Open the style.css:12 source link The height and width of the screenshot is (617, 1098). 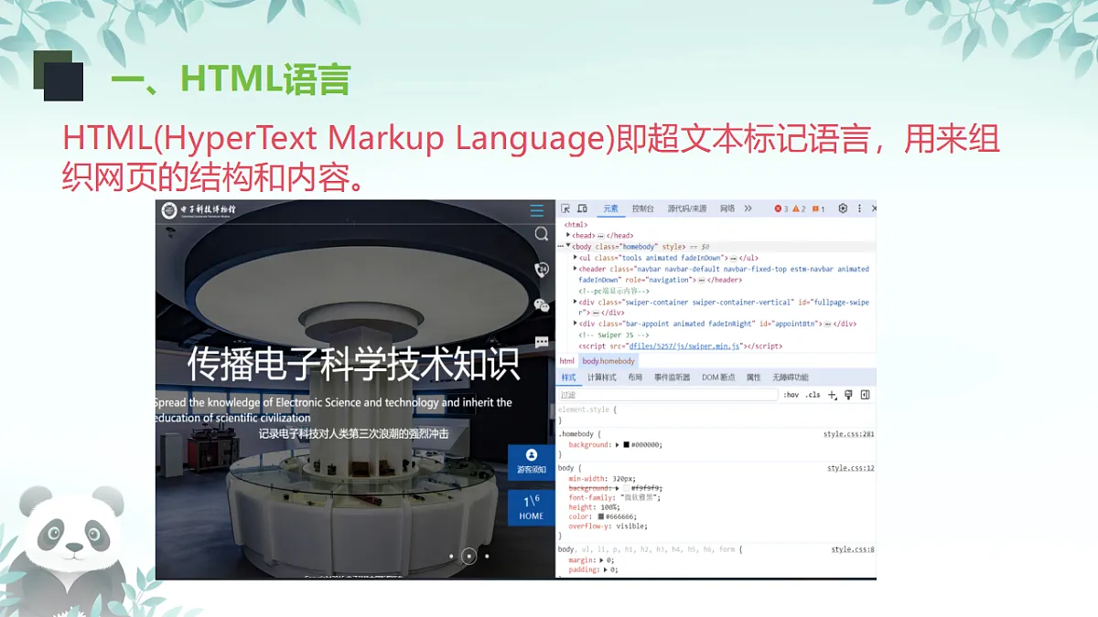pyautogui.click(x=851, y=468)
